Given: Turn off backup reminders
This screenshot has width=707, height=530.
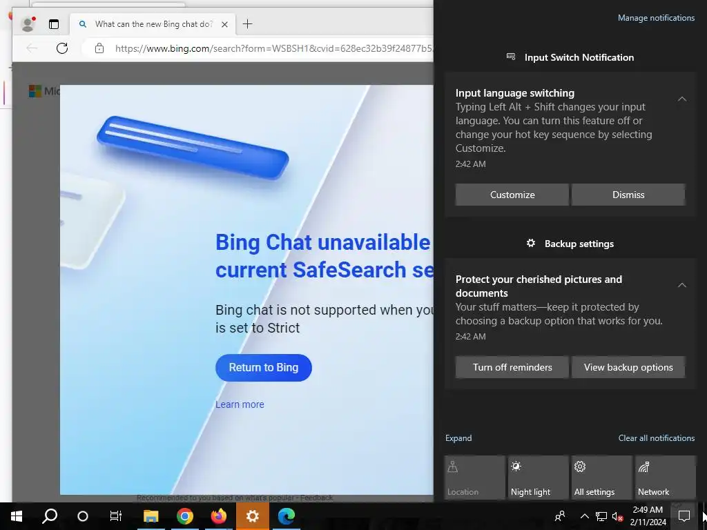Looking at the screenshot, I should coord(512,367).
